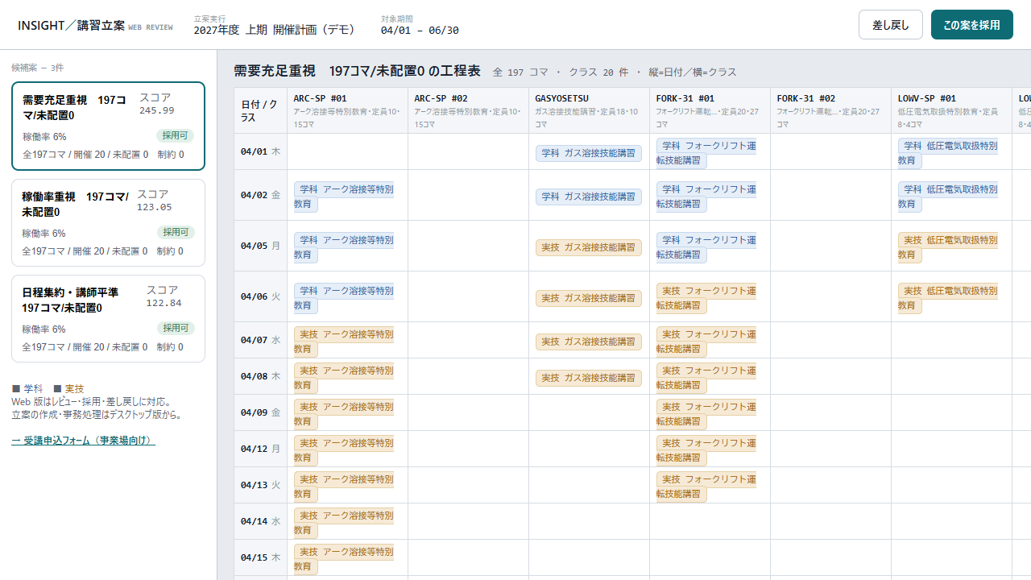
Task: Click the 04/05 date row label
Action: 260,246
